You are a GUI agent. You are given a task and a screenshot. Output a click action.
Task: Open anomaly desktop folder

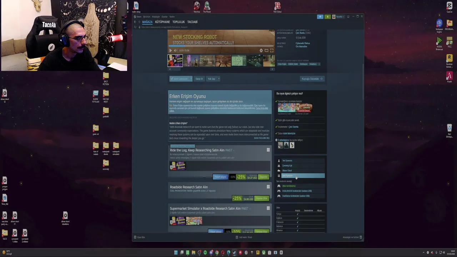[106, 165]
